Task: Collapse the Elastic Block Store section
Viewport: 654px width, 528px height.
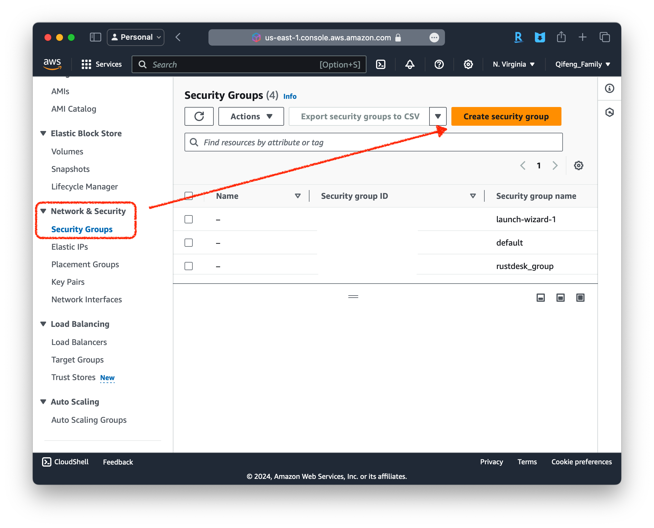Action: (43, 133)
